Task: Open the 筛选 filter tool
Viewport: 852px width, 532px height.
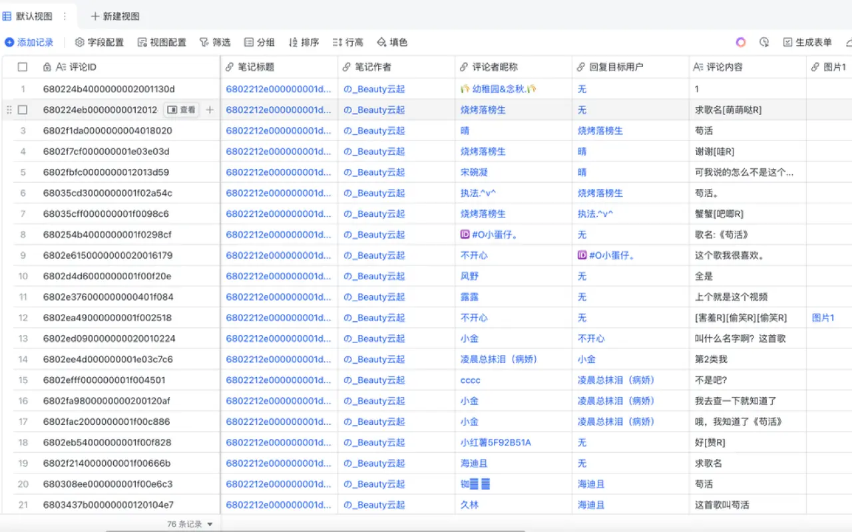Action: click(x=215, y=43)
